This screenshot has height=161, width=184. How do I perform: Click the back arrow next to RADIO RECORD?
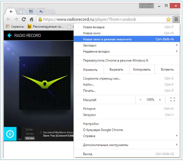(9, 35)
